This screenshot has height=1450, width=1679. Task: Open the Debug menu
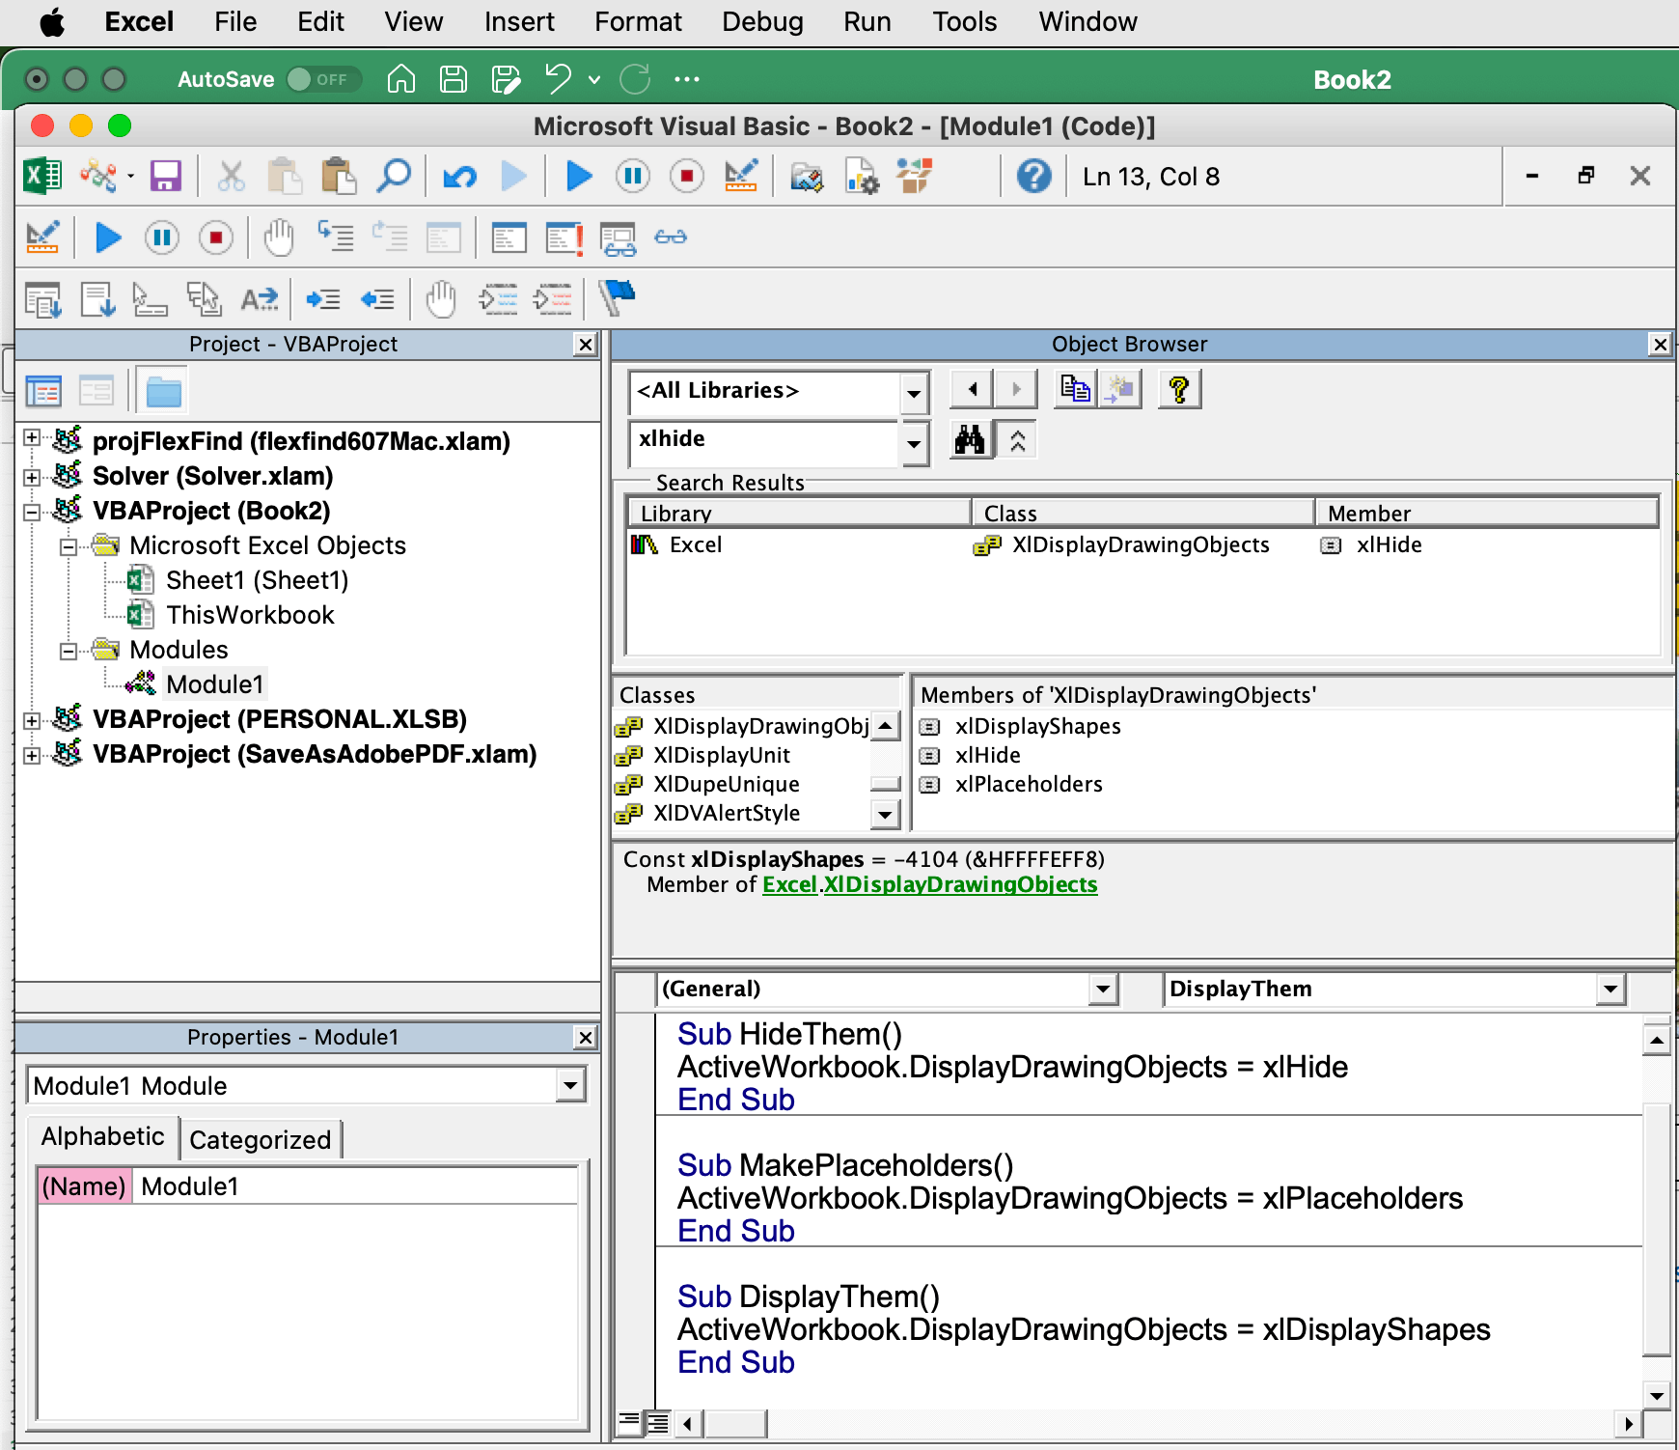(761, 21)
